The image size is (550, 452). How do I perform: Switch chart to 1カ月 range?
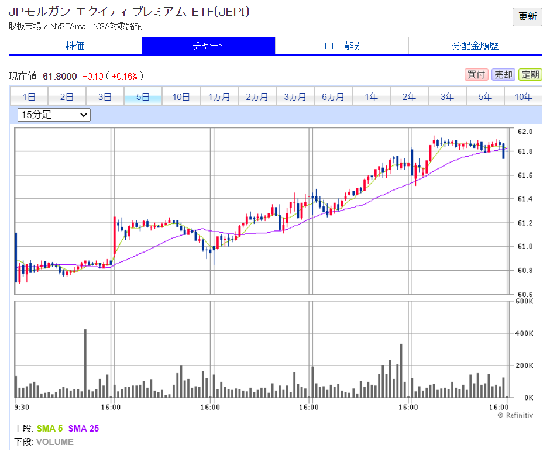(x=219, y=96)
